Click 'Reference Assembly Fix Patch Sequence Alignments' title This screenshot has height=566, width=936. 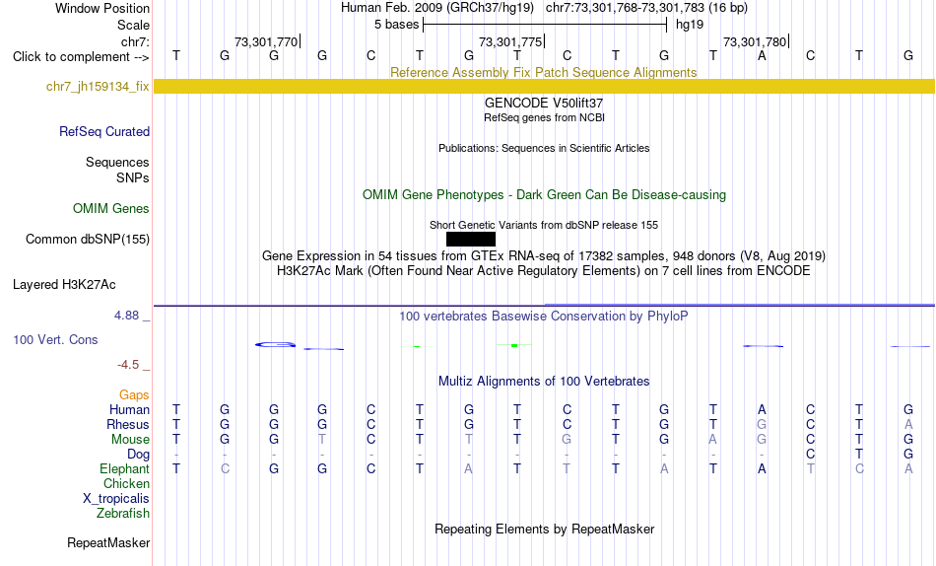(543, 72)
